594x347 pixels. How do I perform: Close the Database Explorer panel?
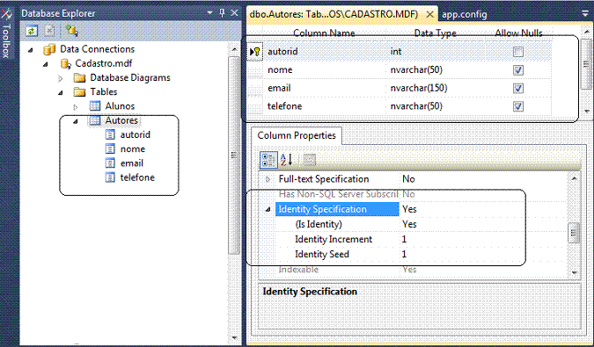[234, 13]
